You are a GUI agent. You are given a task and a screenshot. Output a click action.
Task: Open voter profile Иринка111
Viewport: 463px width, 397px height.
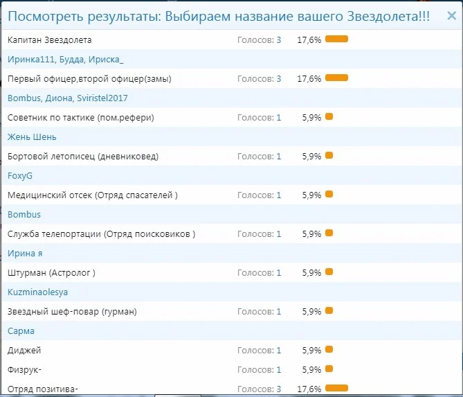click(x=31, y=60)
